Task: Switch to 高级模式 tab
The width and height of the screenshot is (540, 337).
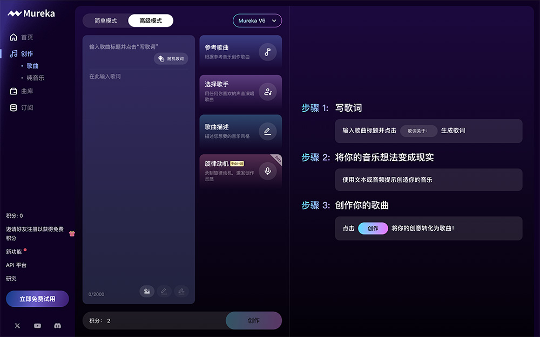Action: 151,20
